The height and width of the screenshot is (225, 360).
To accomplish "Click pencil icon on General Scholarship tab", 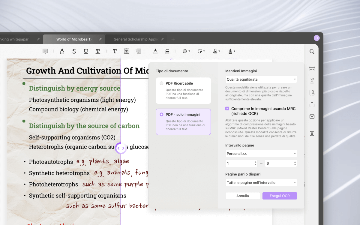I will 162,39.
